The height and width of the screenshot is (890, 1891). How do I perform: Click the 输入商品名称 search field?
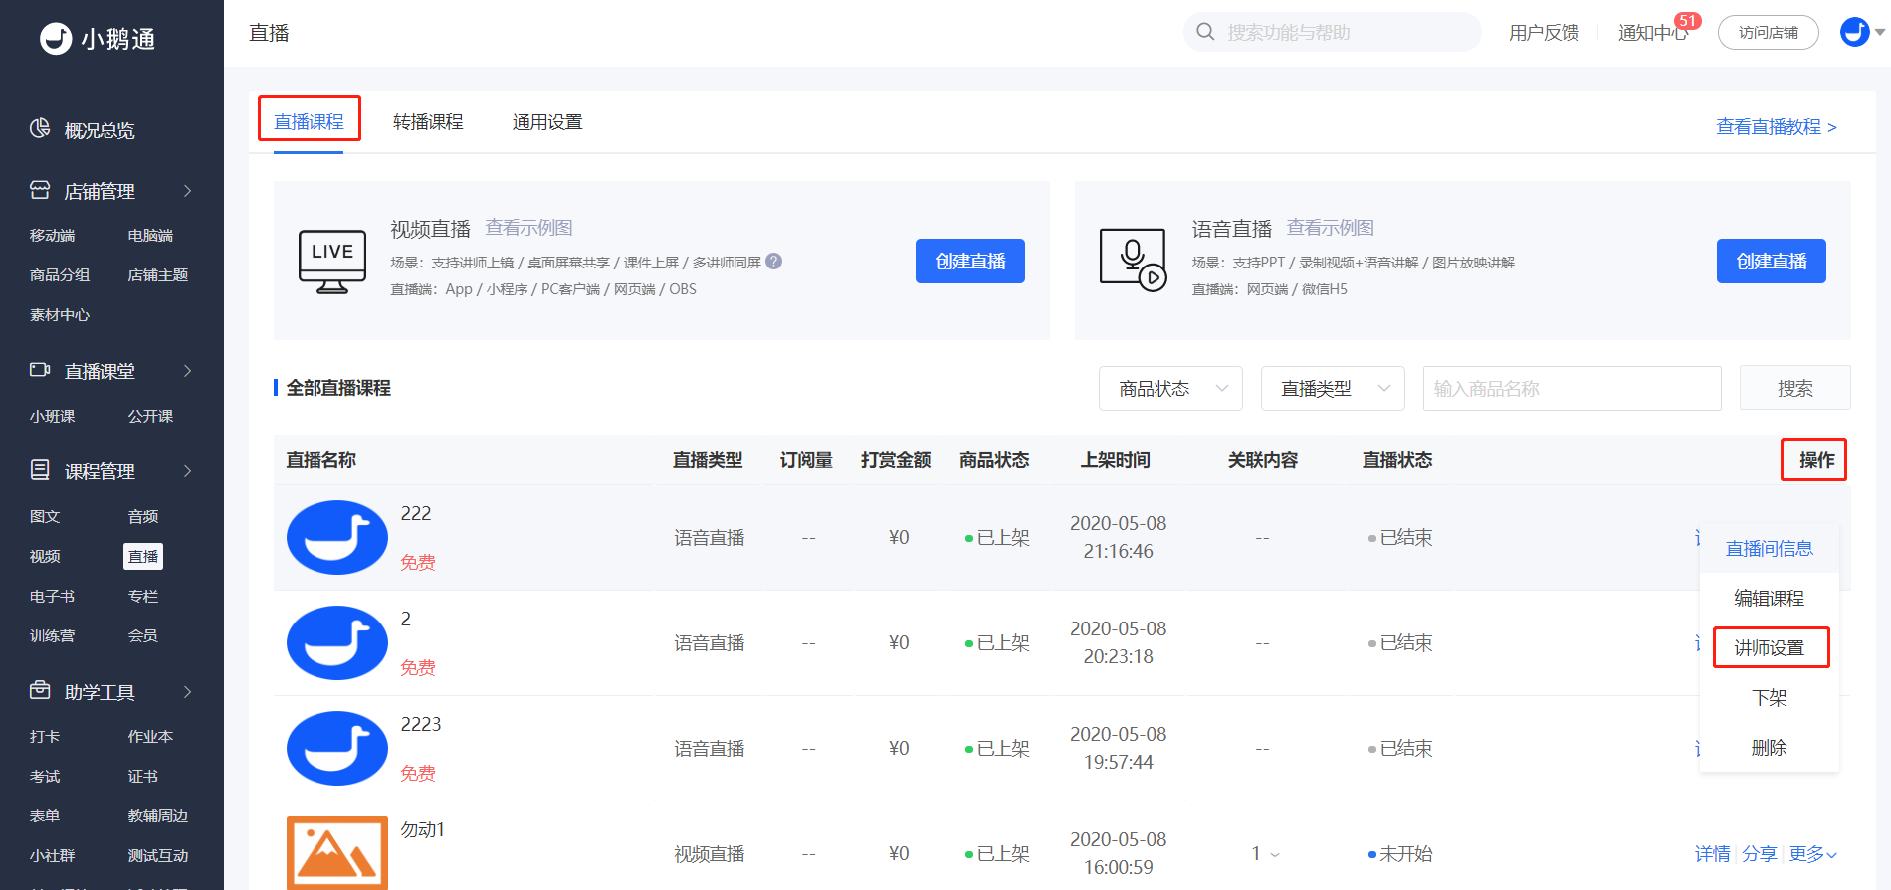tap(1572, 389)
